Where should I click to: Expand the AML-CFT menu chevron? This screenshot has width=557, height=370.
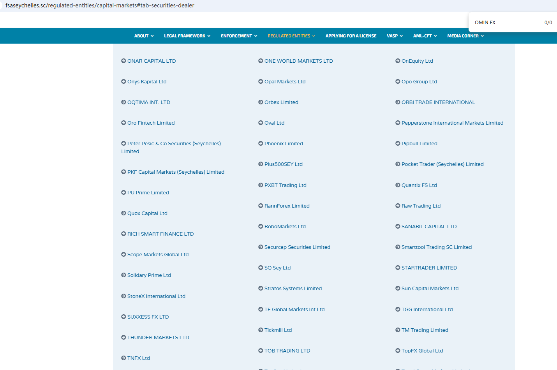click(435, 36)
